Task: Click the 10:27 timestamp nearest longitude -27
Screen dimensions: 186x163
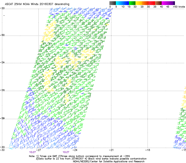Action: click(x=32, y=152)
